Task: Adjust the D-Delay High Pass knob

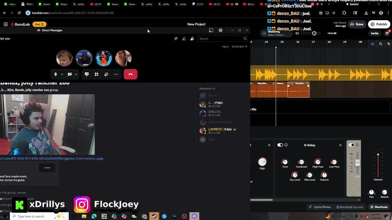Action: 318,162
